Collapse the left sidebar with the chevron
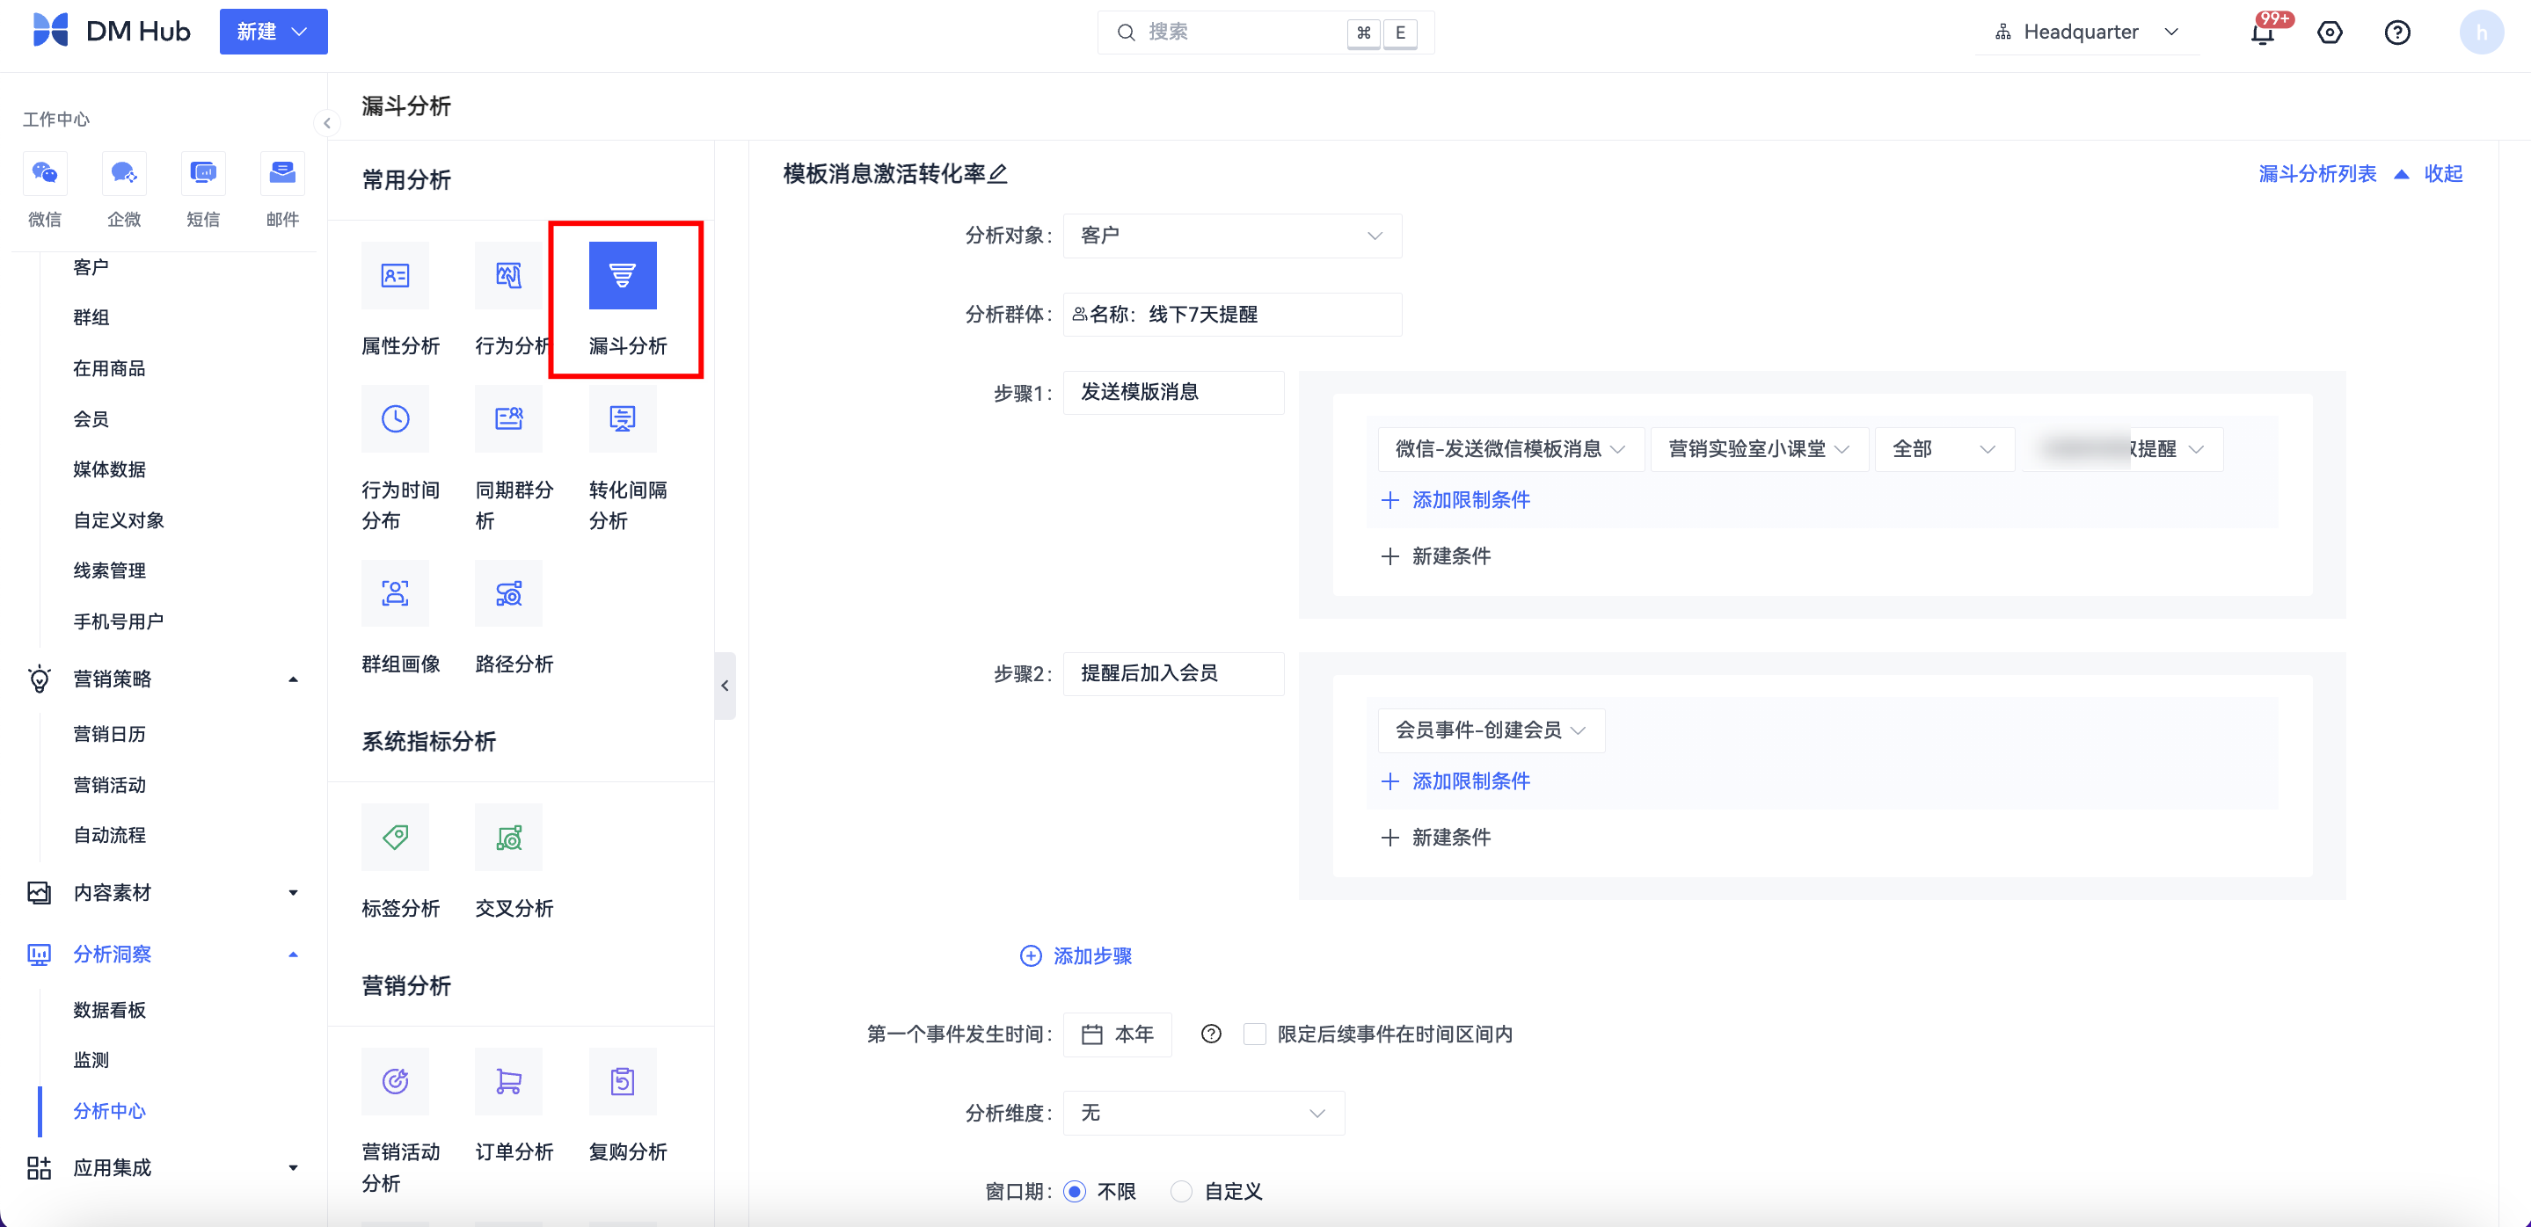This screenshot has height=1227, width=2531. tap(327, 123)
